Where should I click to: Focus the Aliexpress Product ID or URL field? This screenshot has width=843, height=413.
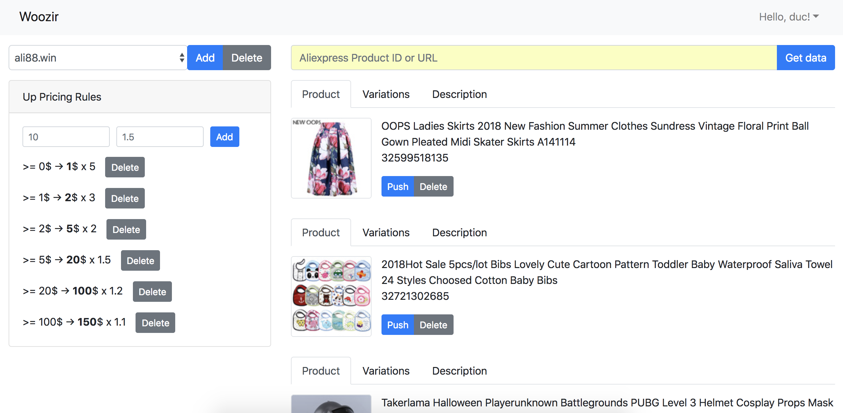(534, 58)
